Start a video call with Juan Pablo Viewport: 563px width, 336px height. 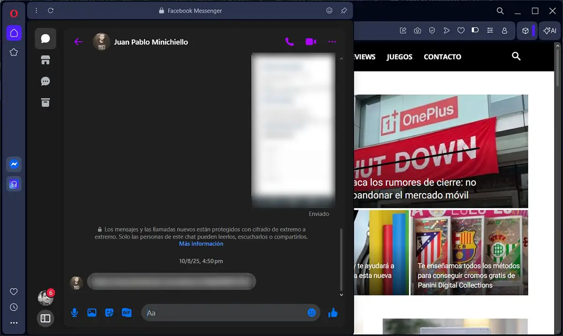pos(310,42)
